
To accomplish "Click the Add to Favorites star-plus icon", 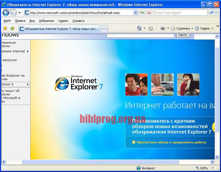I will (x=12, y=28).
